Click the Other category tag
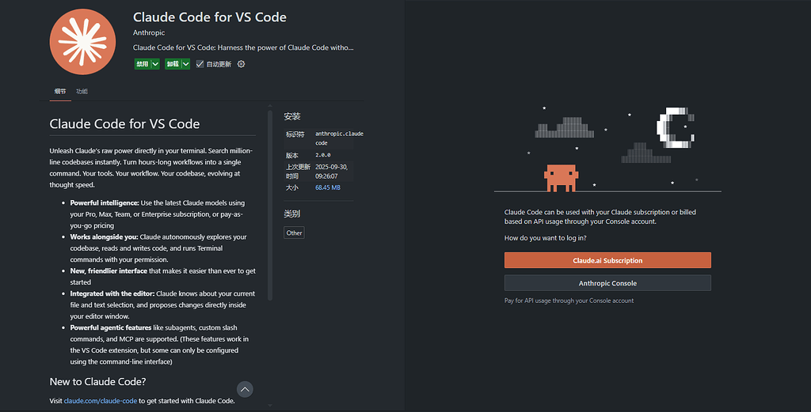Screen dimensions: 811x412 (295, 232)
